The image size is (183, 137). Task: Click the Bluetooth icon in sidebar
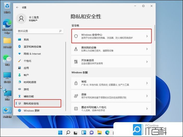click(20, 47)
